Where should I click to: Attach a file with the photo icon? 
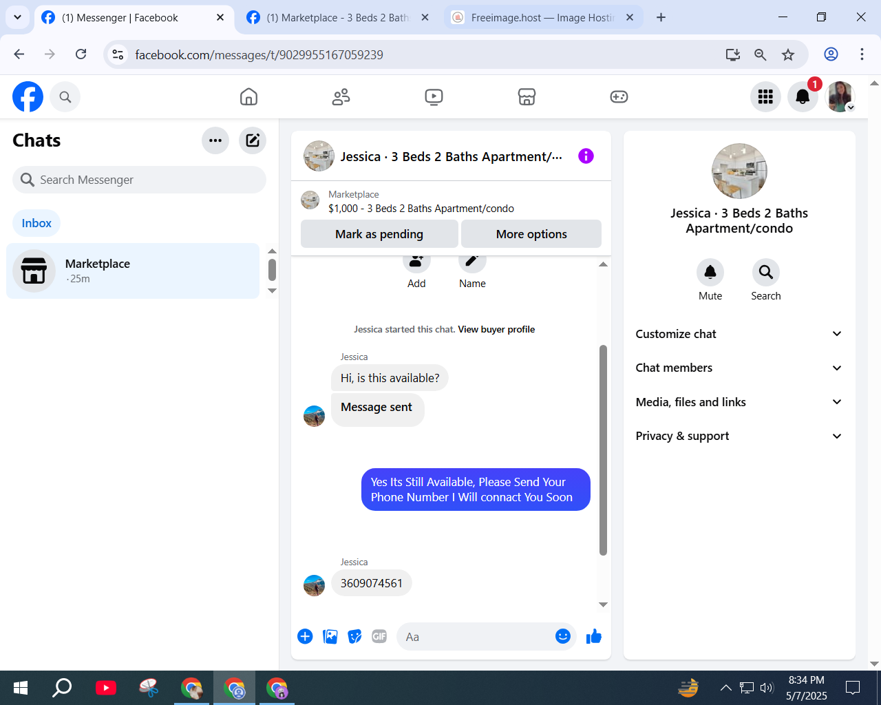tap(330, 637)
